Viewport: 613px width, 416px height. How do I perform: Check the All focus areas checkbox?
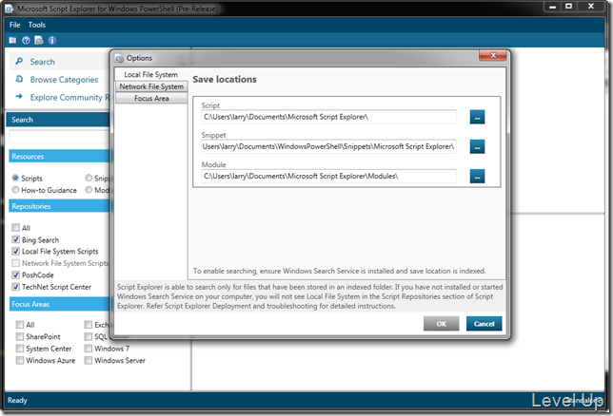pyautogui.click(x=20, y=325)
